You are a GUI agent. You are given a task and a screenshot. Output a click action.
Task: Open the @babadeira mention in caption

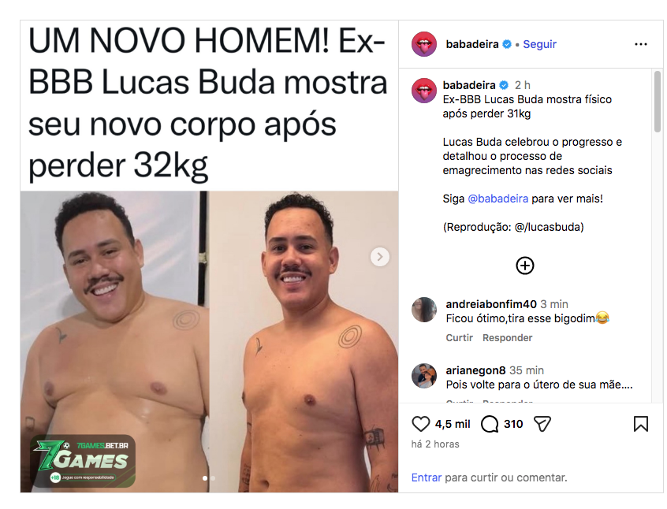tap(497, 199)
